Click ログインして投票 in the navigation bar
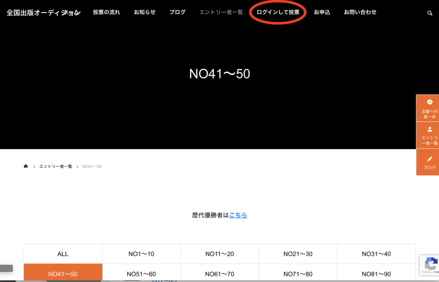This screenshot has width=439, height=282. tap(278, 12)
